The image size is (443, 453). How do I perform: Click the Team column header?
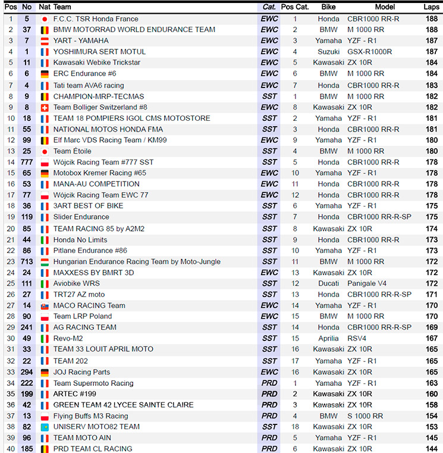click(x=62, y=7)
